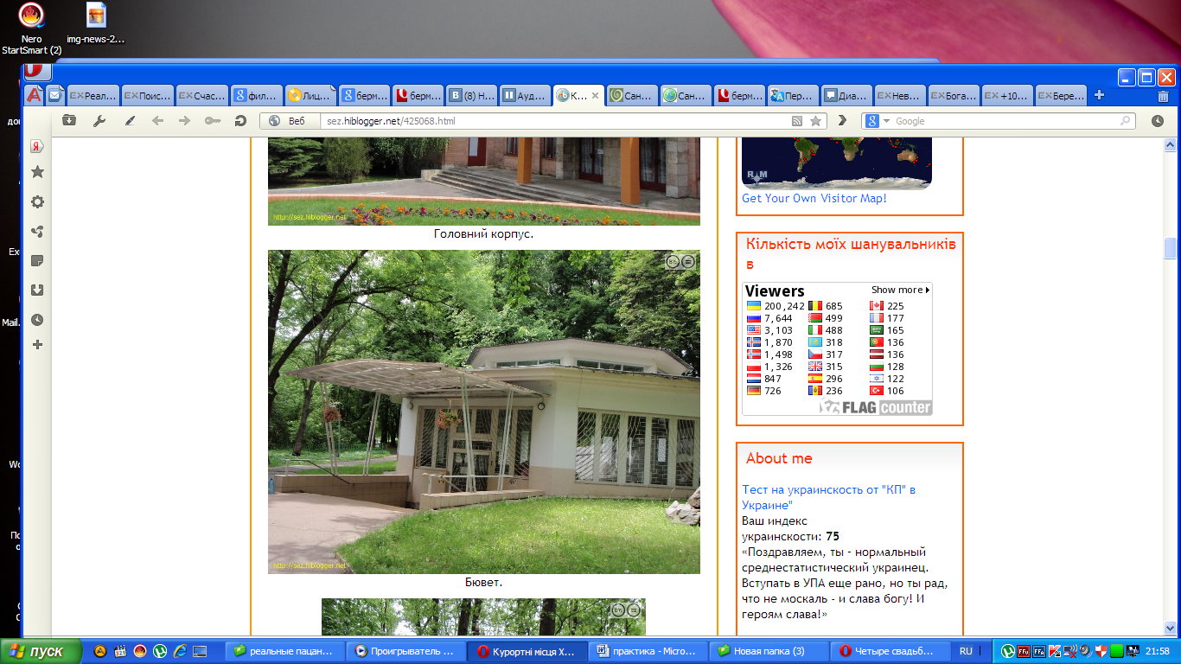This screenshot has width=1181, height=664.
Task: Open the Yandex panel in sidebar
Action: coord(37,145)
